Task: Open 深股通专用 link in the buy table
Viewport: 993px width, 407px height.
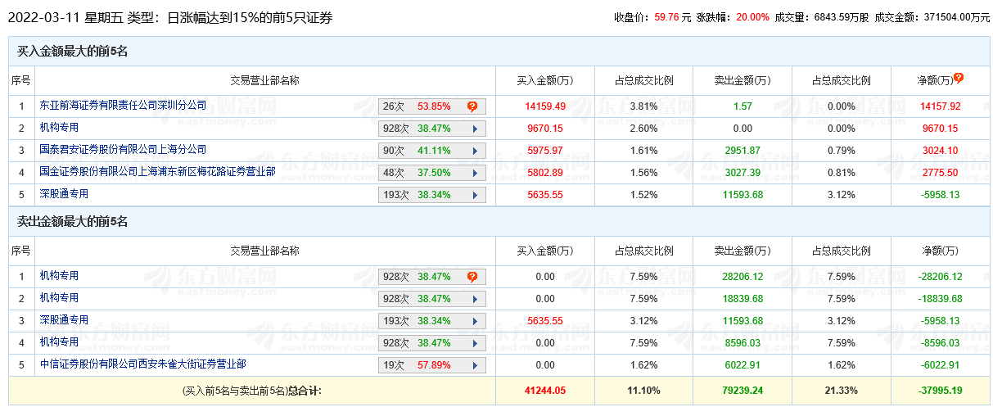Action: (x=64, y=194)
